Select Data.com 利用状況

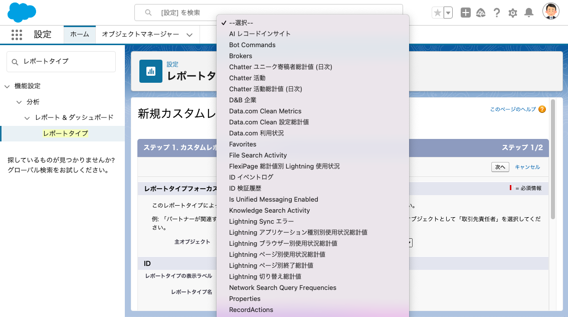tap(313, 133)
